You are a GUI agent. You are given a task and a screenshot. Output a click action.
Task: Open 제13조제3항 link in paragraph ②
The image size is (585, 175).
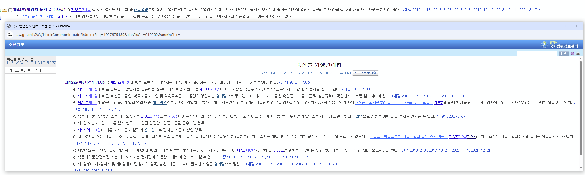click(x=209, y=89)
